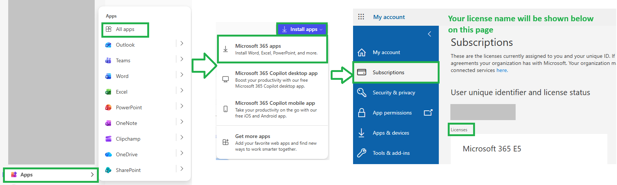The height and width of the screenshot is (185, 617).
Task: Open the OneNote app icon
Action: [108, 123]
